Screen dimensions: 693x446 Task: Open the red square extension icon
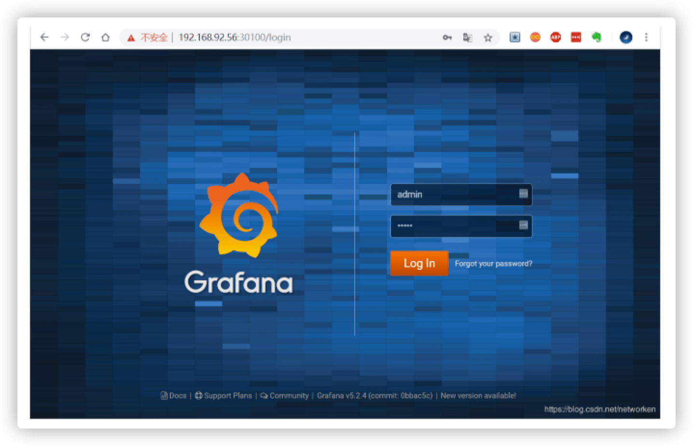[576, 37]
